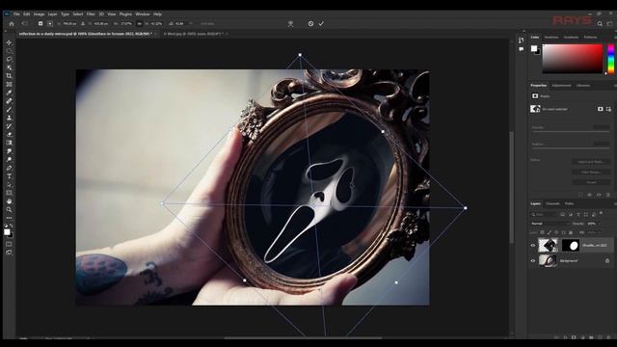Hide the Background layer
The image size is (617, 347).
point(533,260)
